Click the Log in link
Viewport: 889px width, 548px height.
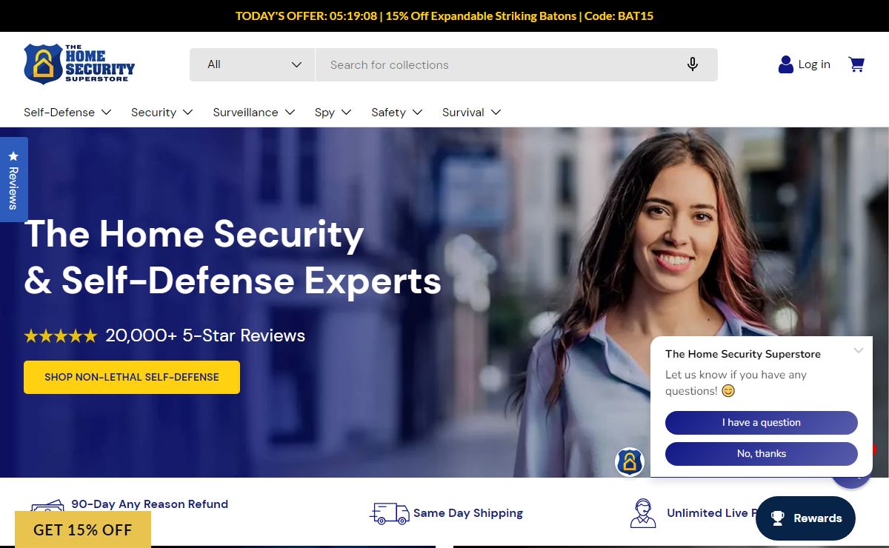[x=814, y=64]
